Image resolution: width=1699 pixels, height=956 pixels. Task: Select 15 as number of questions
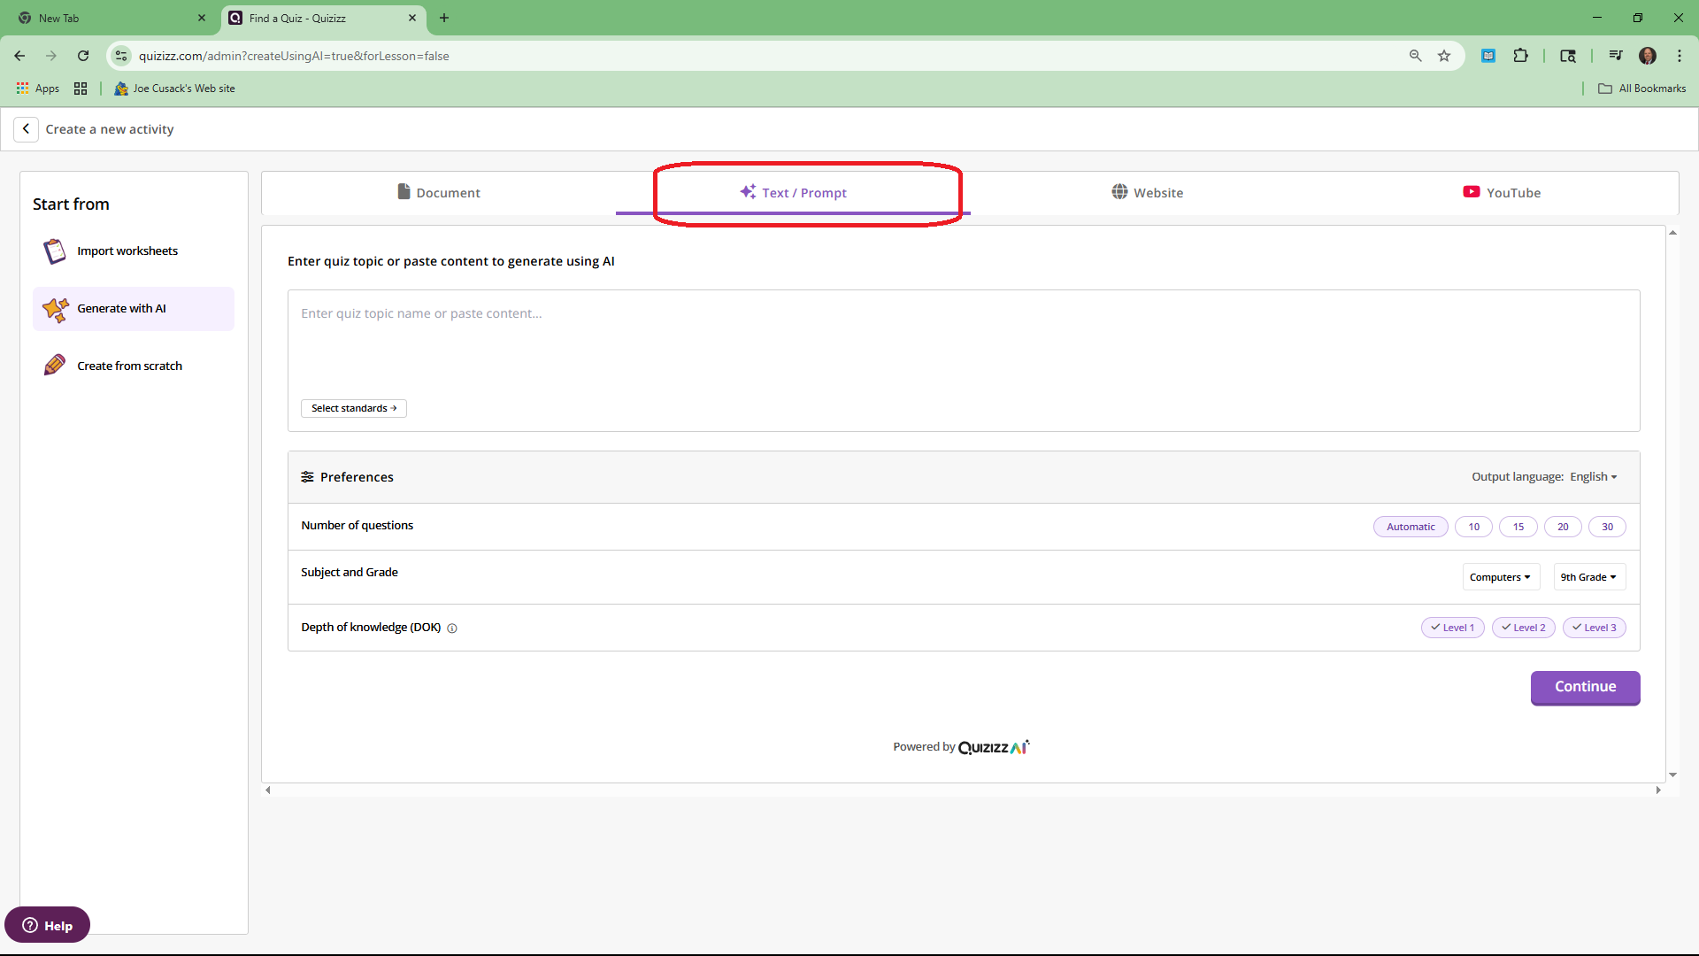(1518, 527)
